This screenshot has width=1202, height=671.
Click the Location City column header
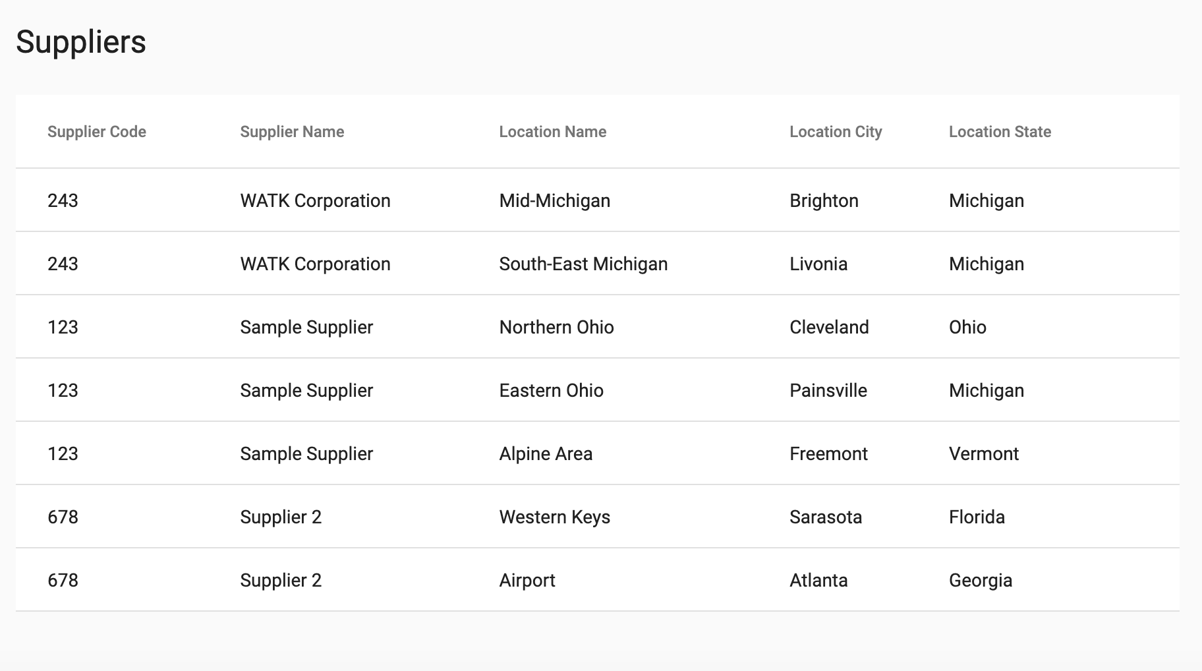pyautogui.click(x=836, y=132)
